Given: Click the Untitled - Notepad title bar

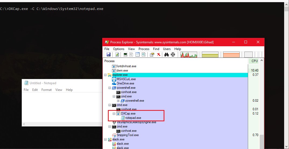Looking at the screenshot, I should [62, 83].
